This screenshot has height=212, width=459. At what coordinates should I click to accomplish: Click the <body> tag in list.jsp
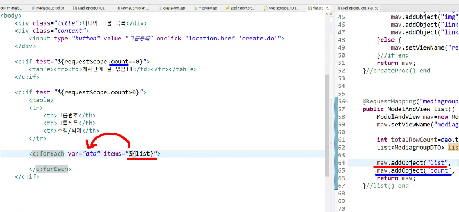pyautogui.click(x=11, y=15)
